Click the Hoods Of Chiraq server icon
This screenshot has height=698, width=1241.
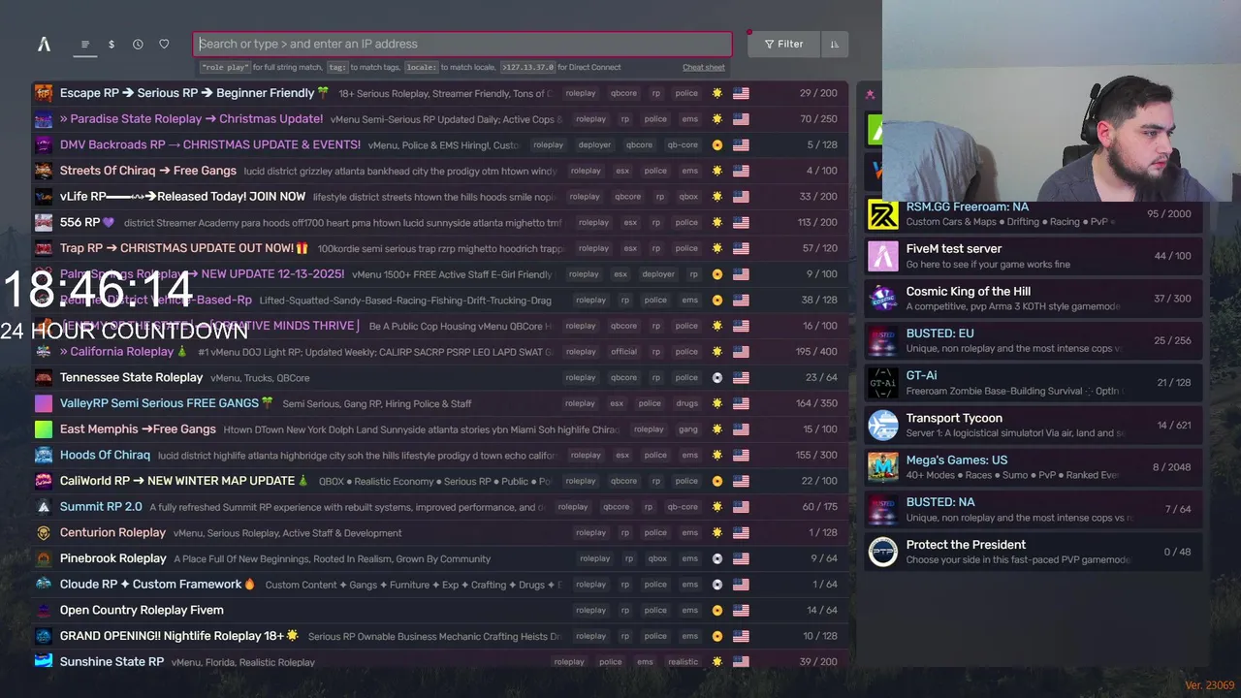point(44,455)
